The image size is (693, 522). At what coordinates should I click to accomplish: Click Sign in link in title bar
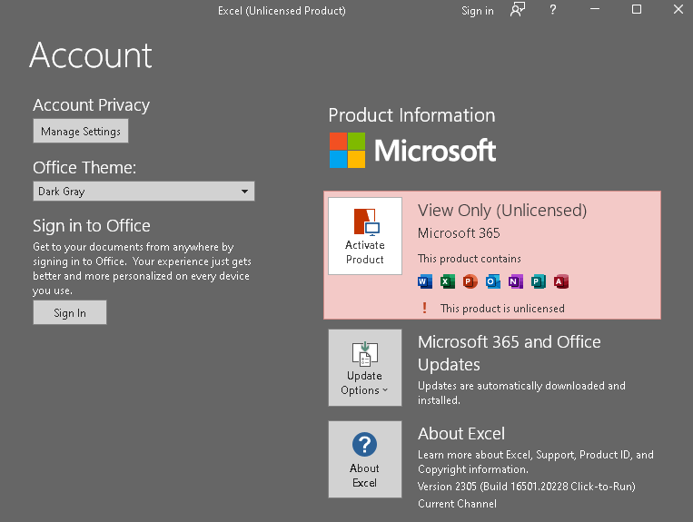478,11
